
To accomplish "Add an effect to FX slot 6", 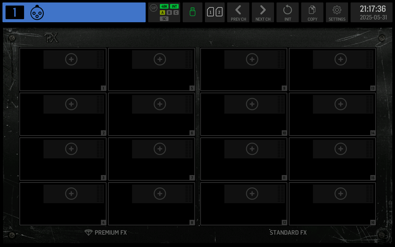I will click(160, 104).
